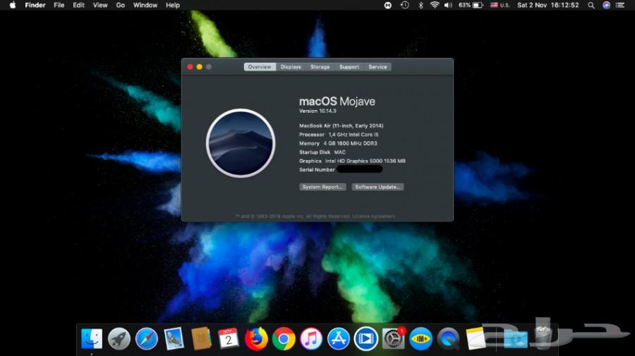Close the About This Mac window
635x356 pixels.
[x=190, y=67]
